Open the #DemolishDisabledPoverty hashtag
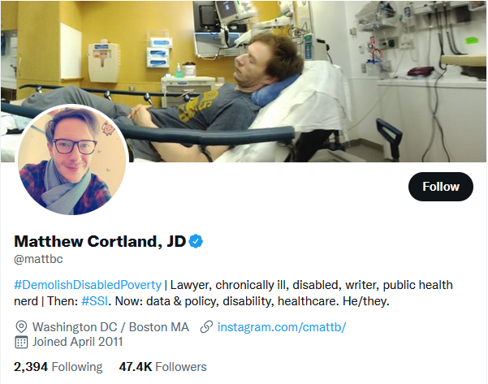 88,285
